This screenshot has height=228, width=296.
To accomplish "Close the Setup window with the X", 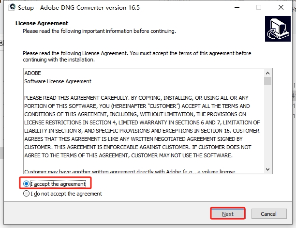I will click(x=281, y=7).
